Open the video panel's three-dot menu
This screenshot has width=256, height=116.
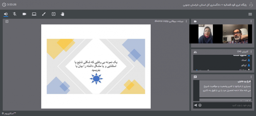tap(251, 21)
